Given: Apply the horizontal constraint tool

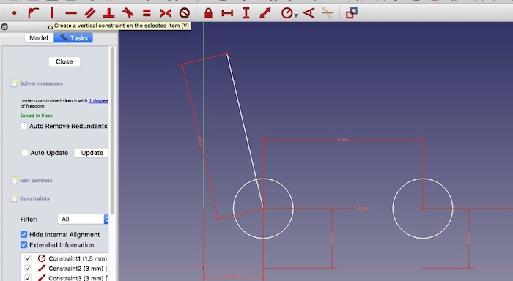Looking at the screenshot, I should [71, 13].
